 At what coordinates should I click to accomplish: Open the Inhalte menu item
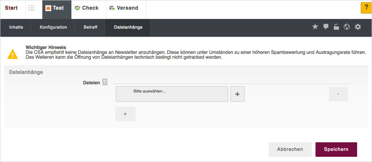pyautogui.click(x=16, y=27)
